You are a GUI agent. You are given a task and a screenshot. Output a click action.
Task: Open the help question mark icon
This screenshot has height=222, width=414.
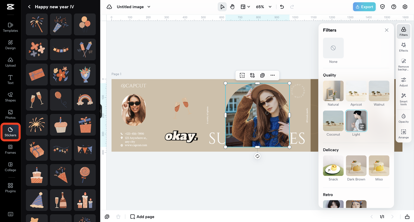(394, 7)
